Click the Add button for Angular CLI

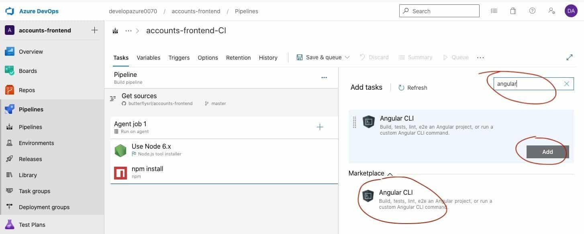[547, 152]
